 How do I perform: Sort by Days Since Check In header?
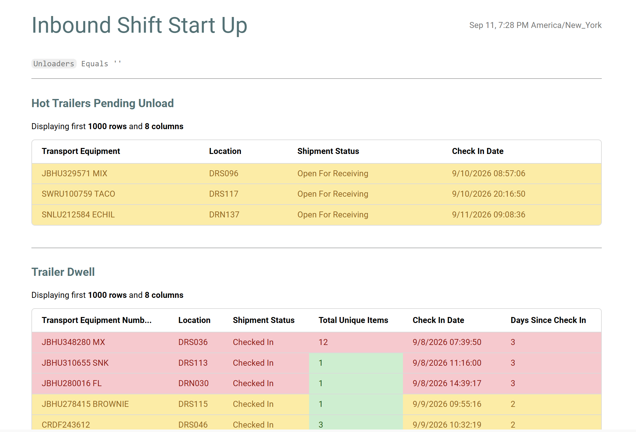[x=548, y=320]
